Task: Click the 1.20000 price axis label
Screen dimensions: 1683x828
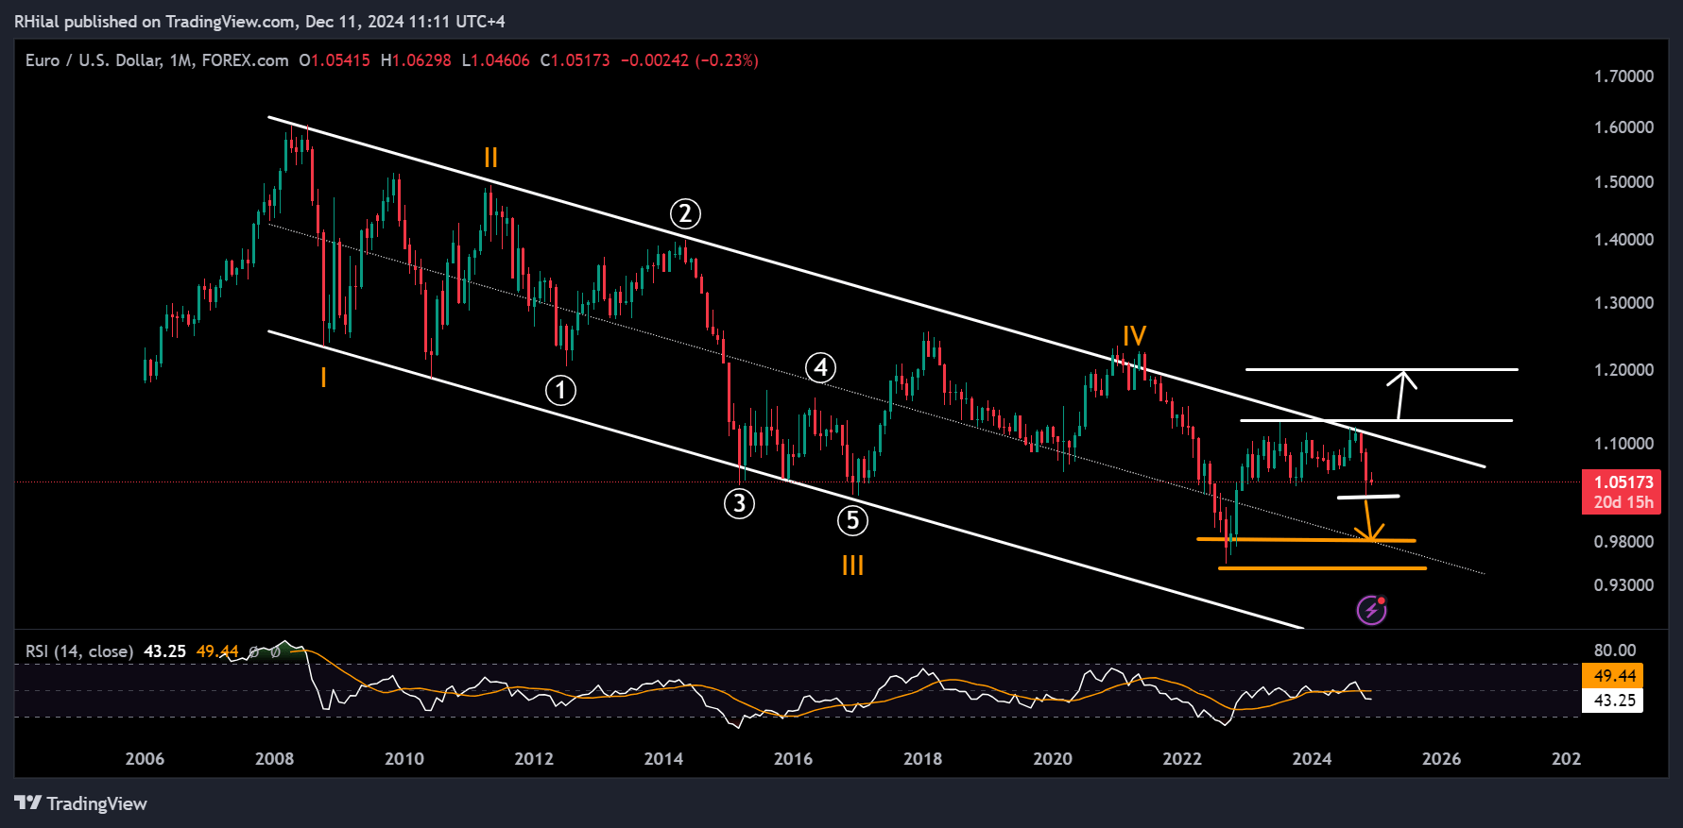Action: (1623, 370)
